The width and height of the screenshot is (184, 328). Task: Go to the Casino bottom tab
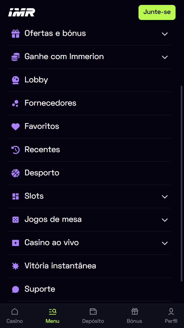15,316
